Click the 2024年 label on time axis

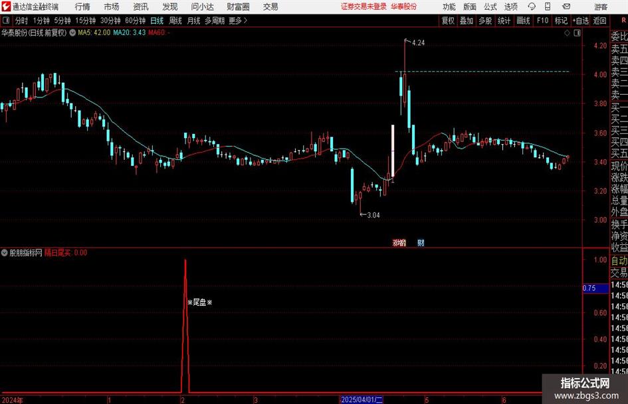(13, 400)
